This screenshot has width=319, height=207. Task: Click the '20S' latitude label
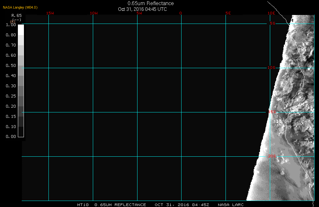coord(272,156)
